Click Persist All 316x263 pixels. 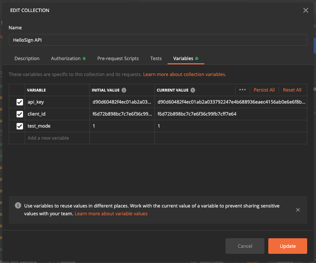[264, 90]
